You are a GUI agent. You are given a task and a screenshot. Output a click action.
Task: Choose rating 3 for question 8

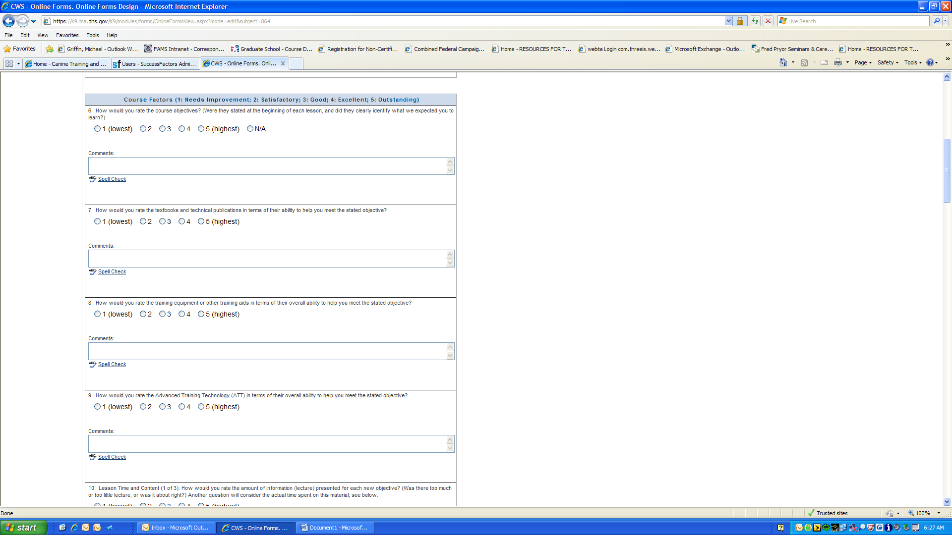pos(162,314)
